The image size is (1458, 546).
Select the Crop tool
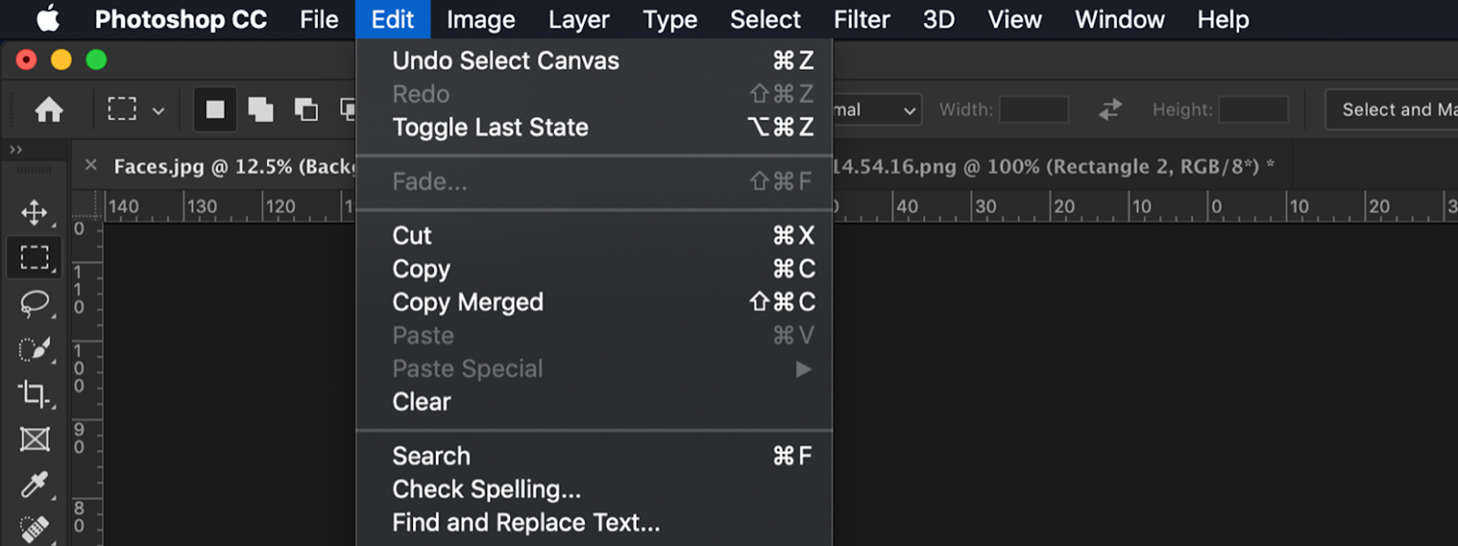point(35,393)
